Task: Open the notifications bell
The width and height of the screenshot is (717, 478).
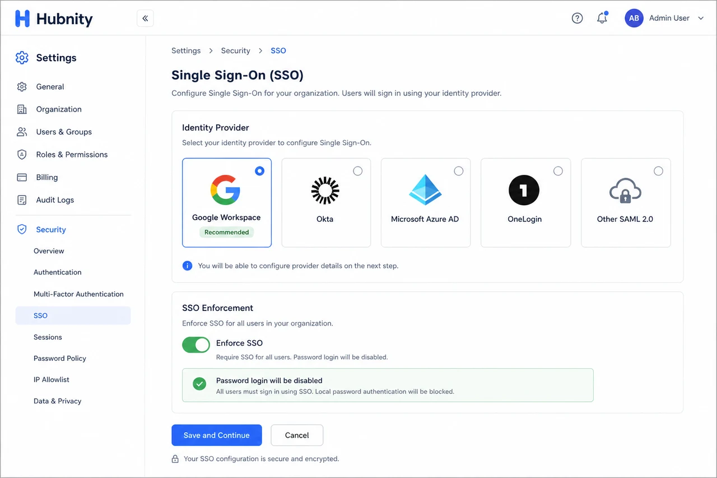Action: point(602,18)
